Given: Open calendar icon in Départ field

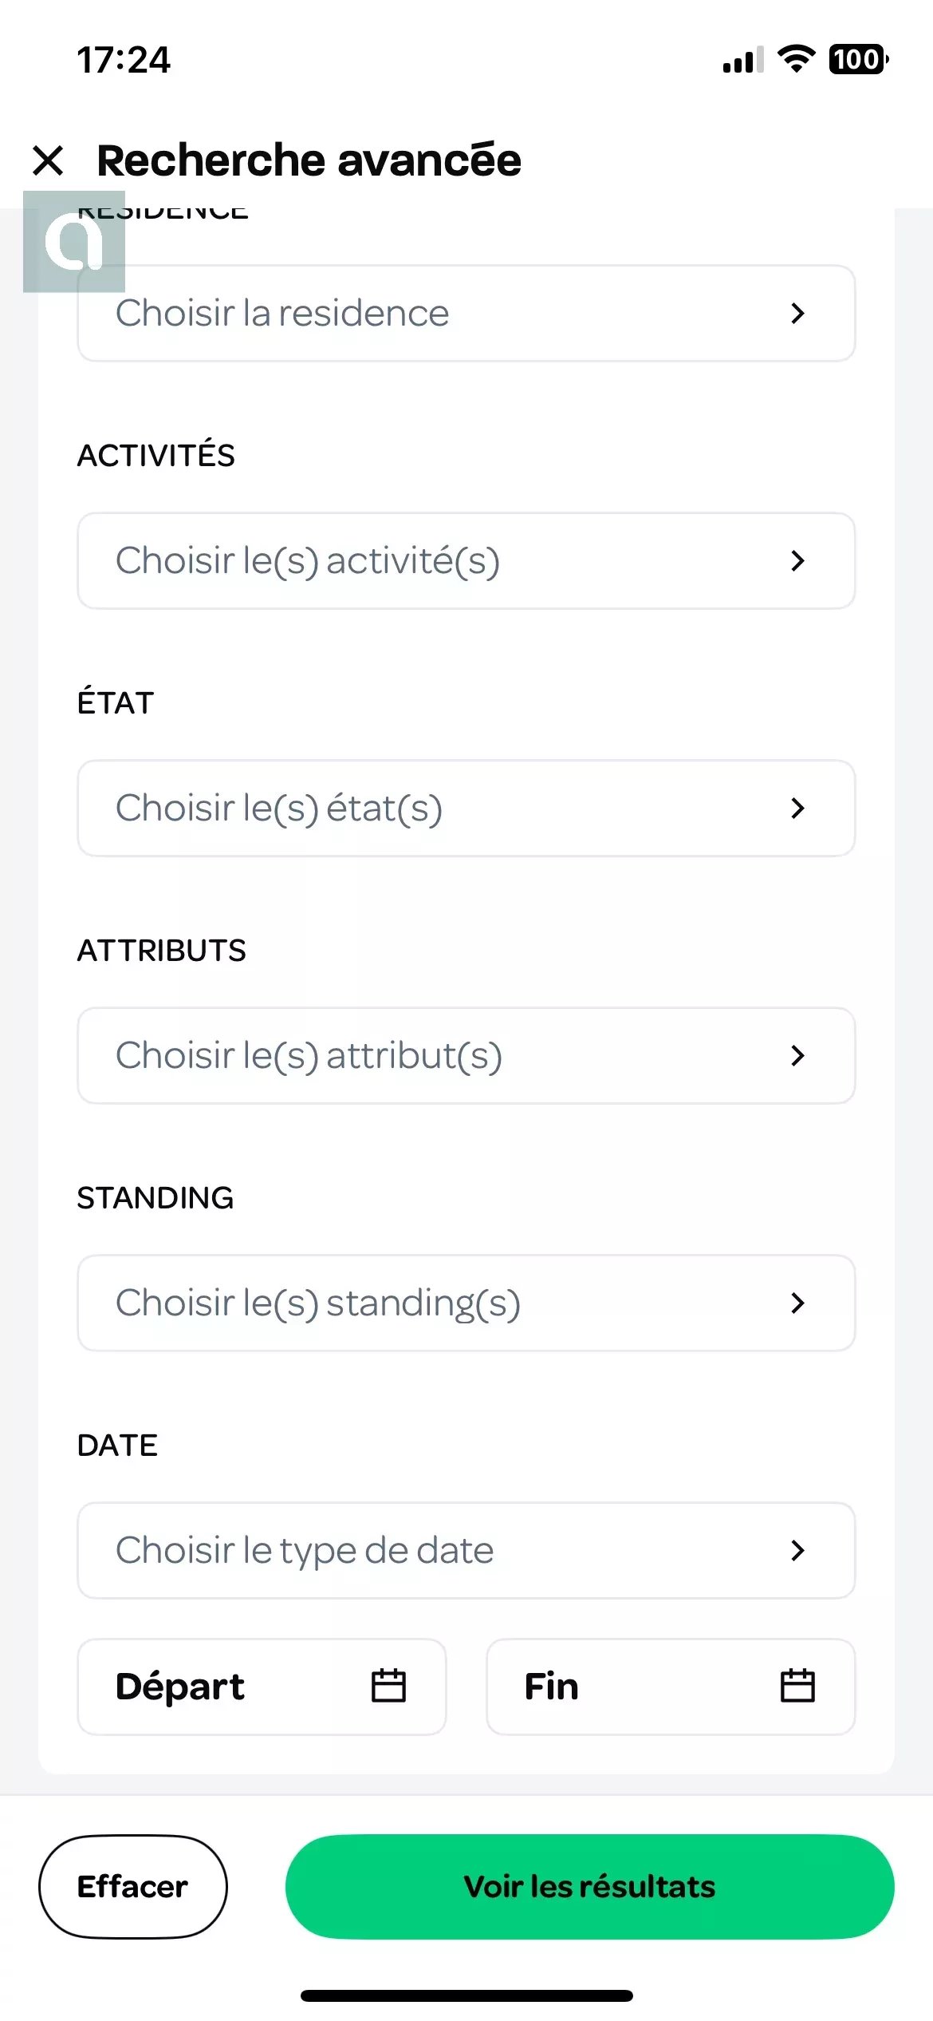Looking at the screenshot, I should click(388, 1686).
